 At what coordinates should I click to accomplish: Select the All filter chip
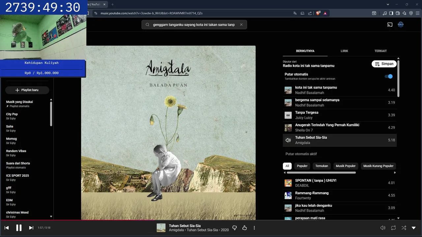[x=287, y=166]
